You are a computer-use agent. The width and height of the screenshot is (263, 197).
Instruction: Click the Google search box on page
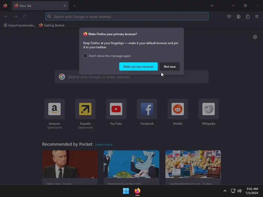(131, 77)
